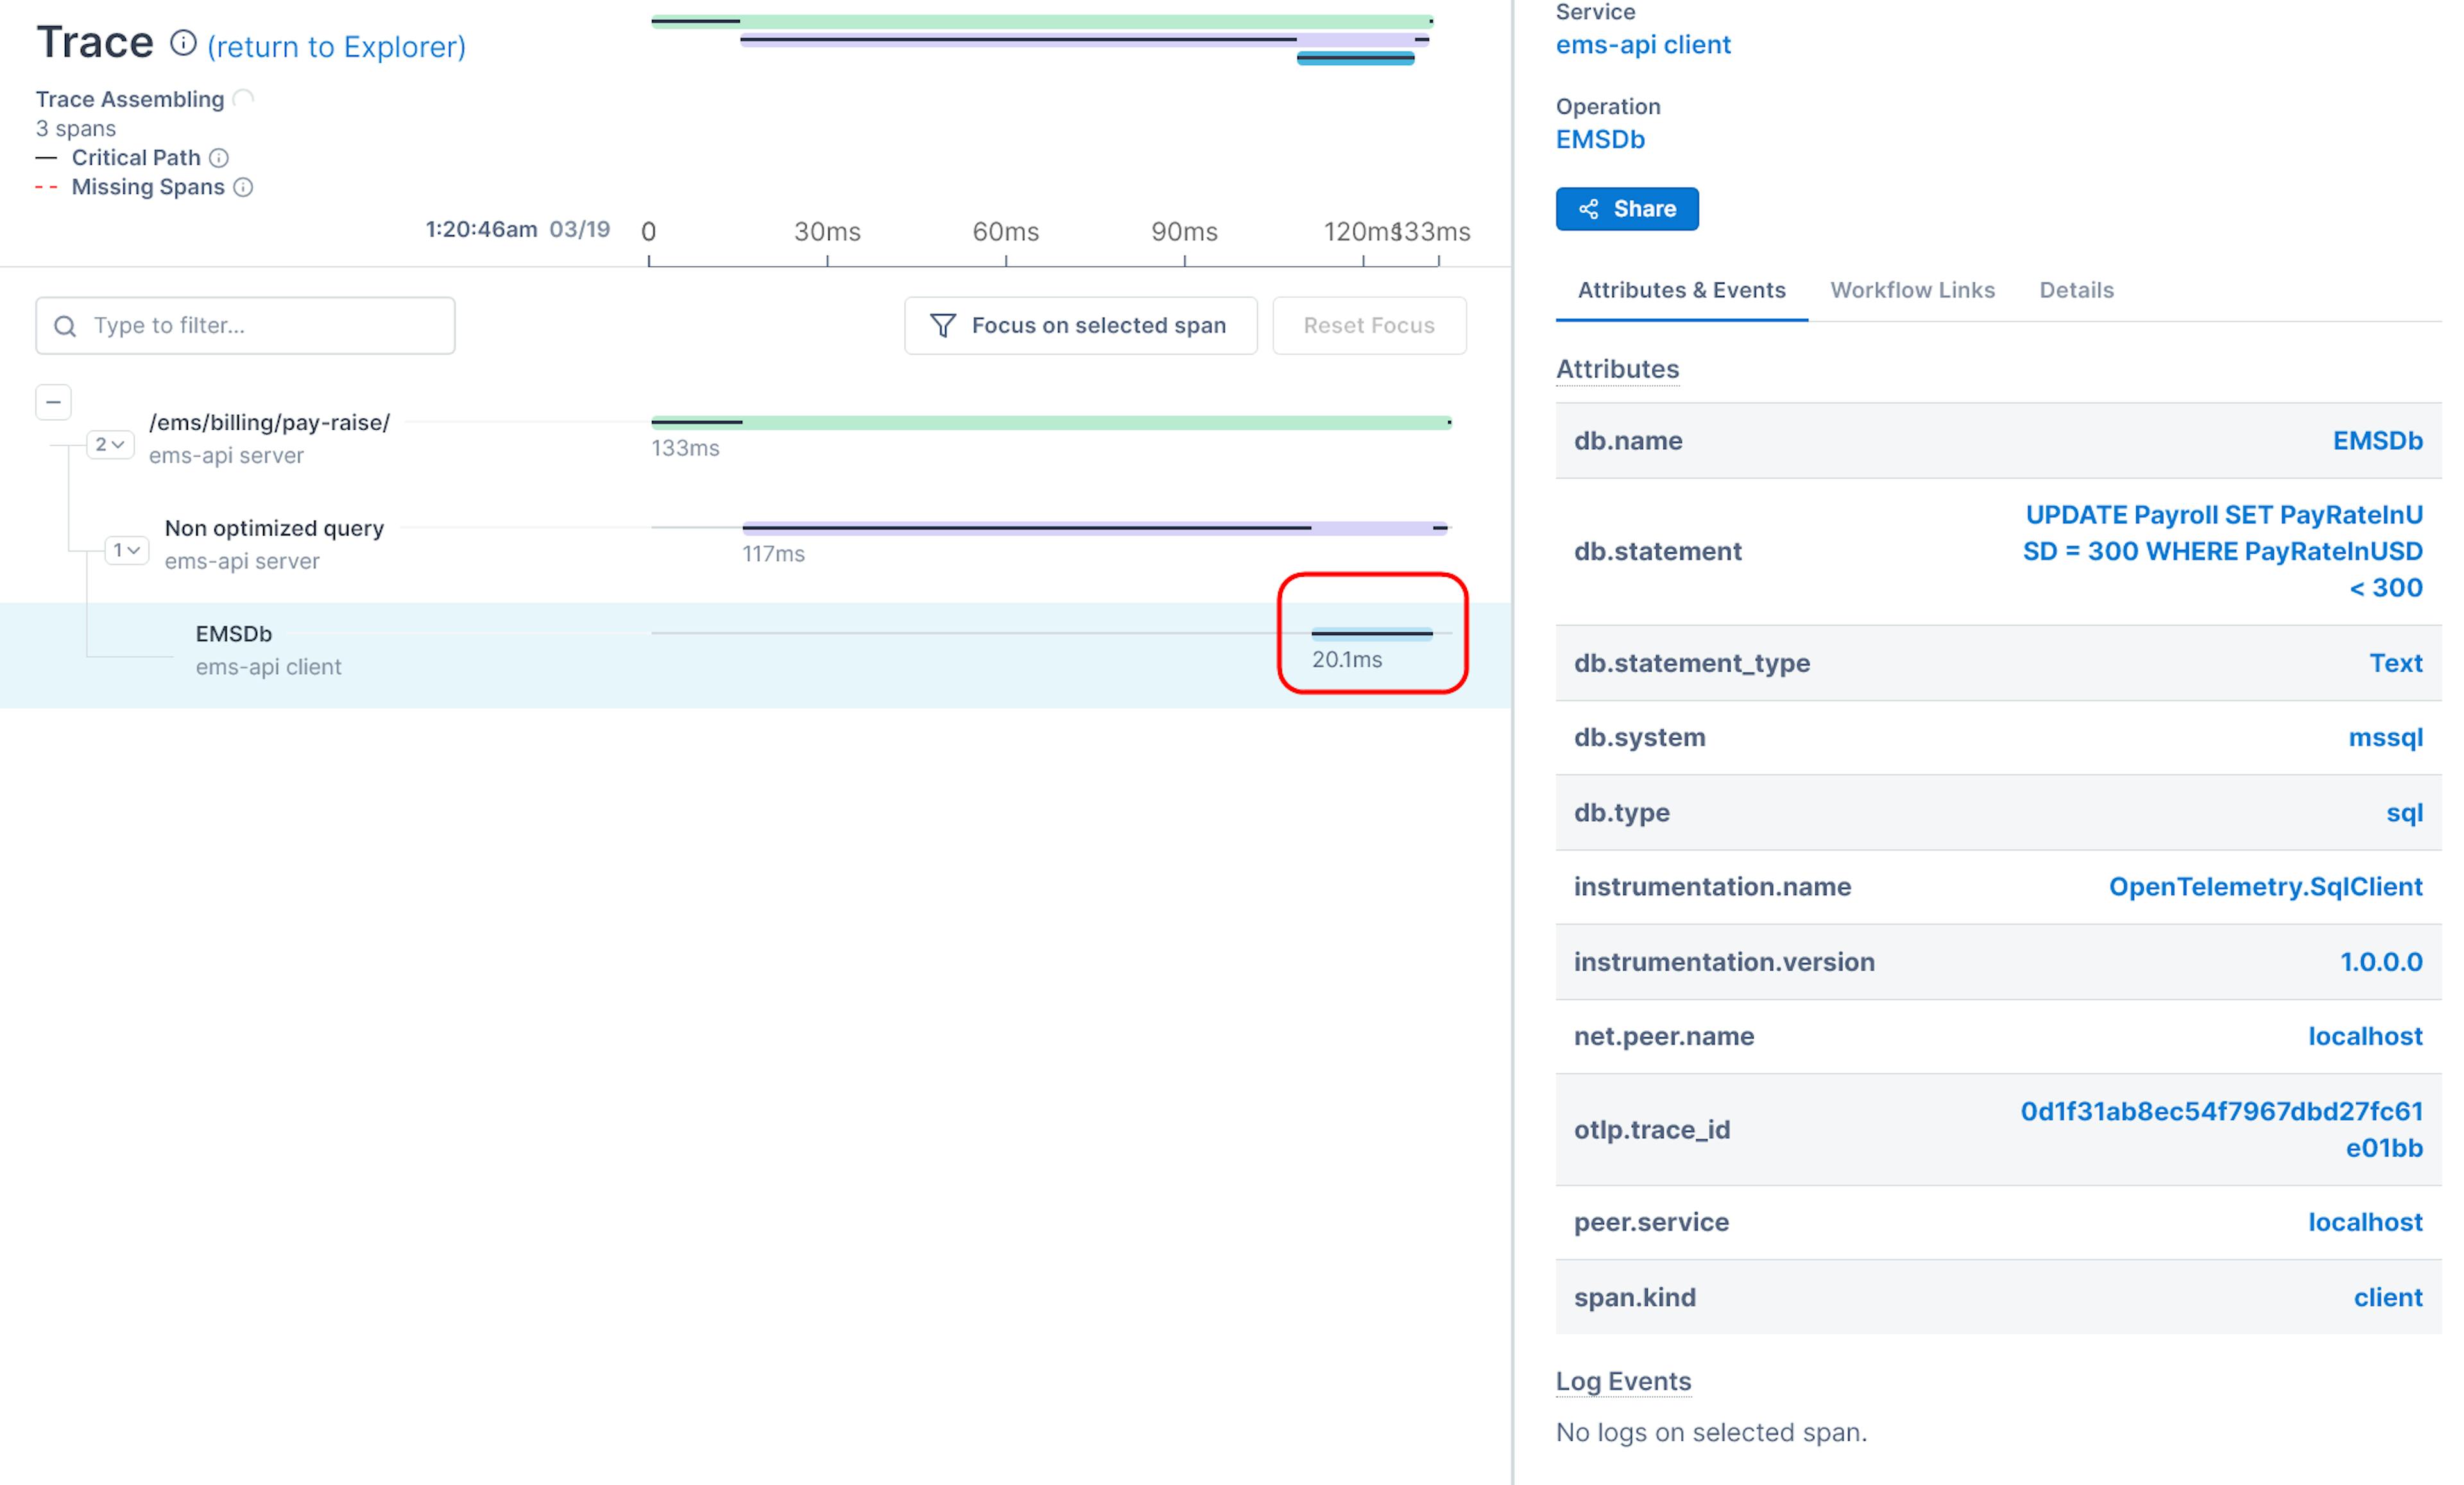Click the 1:20:46am timestamp text
2464x1485 pixels.
tap(481, 229)
